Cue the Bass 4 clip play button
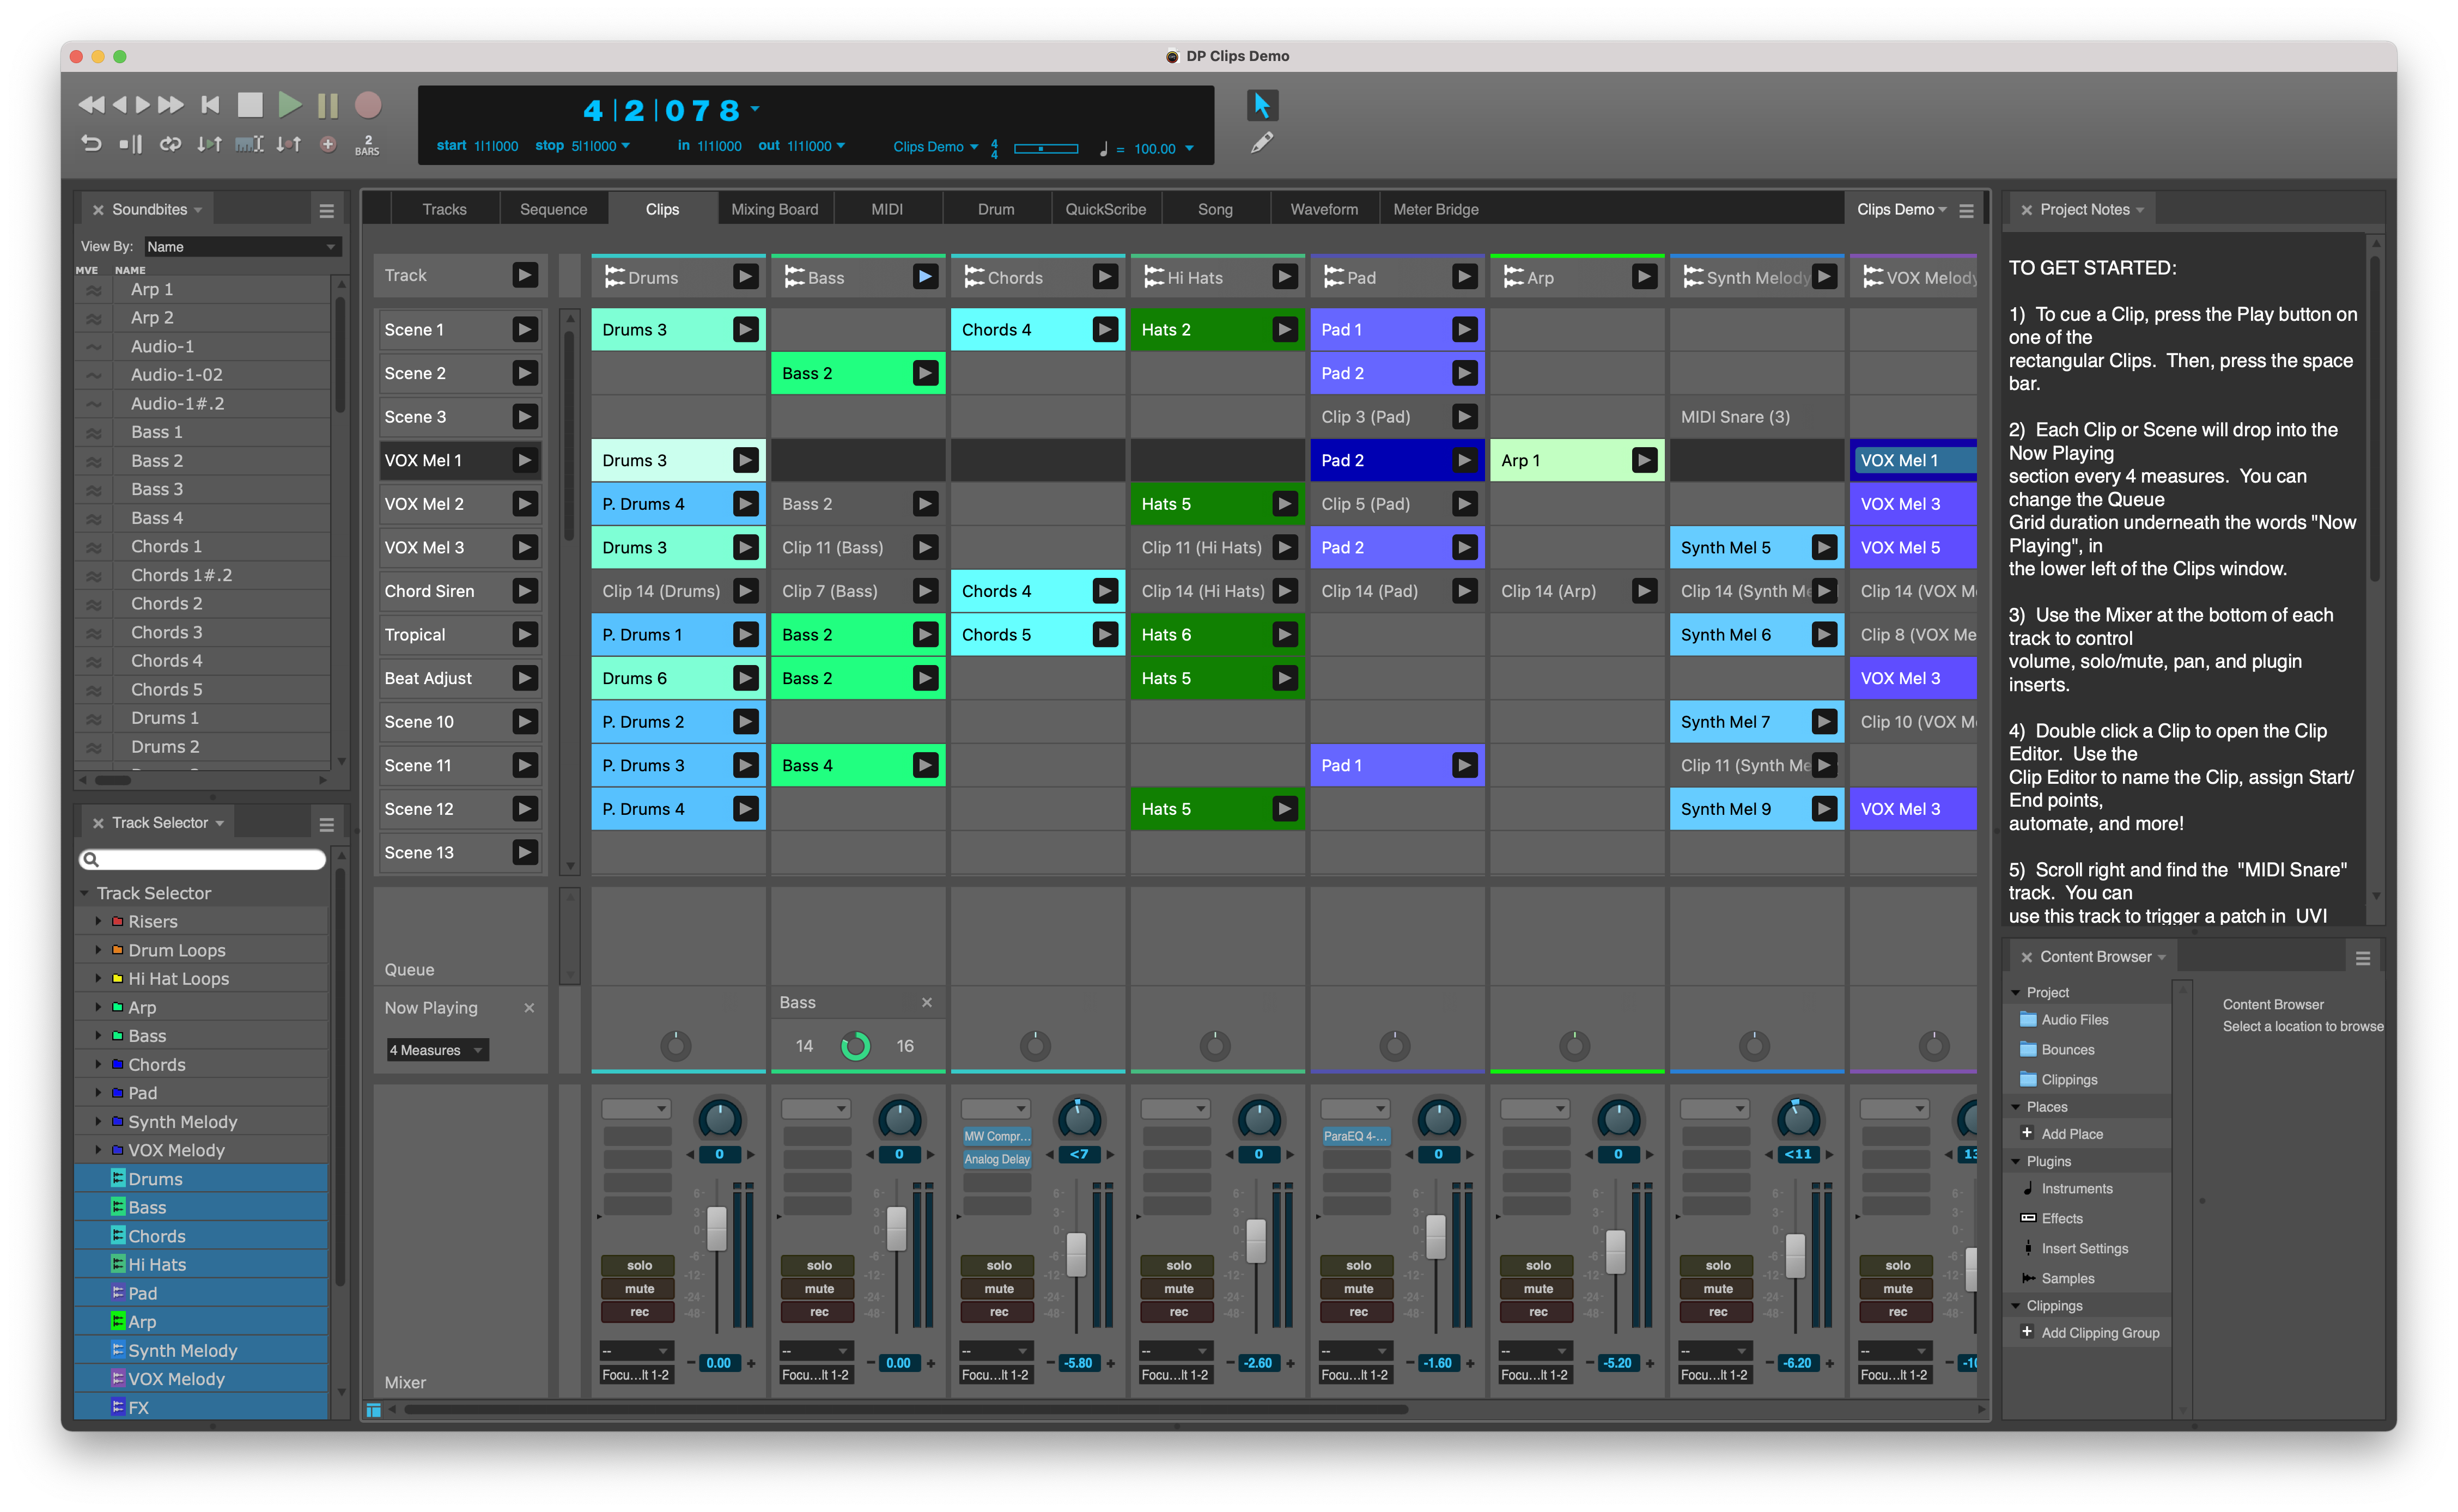This screenshot has width=2458, height=1512. click(x=926, y=765)
